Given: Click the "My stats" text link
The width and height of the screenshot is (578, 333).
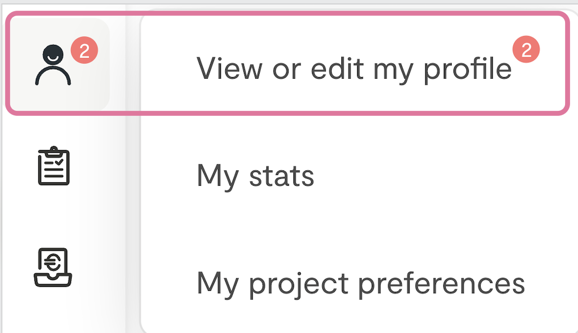Looking at the screenshot, I should [255, 176].
